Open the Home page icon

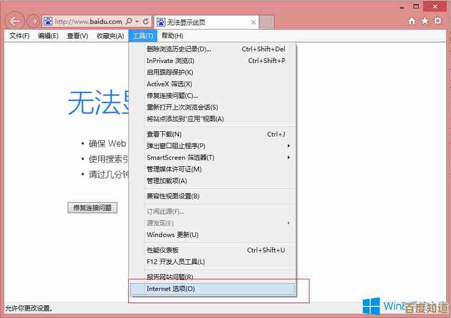(x=412, y=21)
